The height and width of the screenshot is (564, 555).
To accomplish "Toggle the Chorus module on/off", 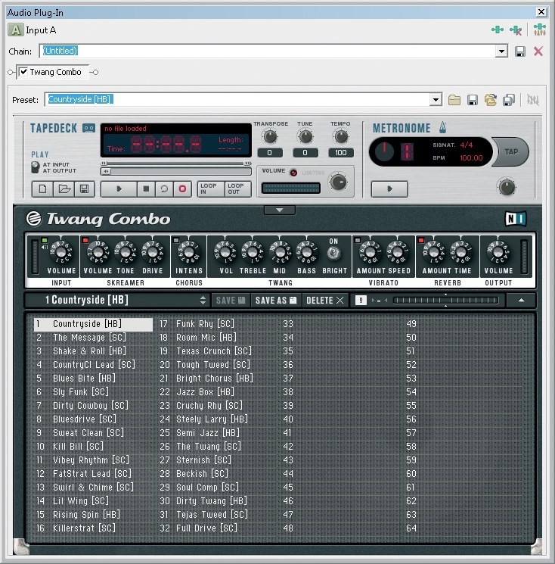I will click(176, 240).
